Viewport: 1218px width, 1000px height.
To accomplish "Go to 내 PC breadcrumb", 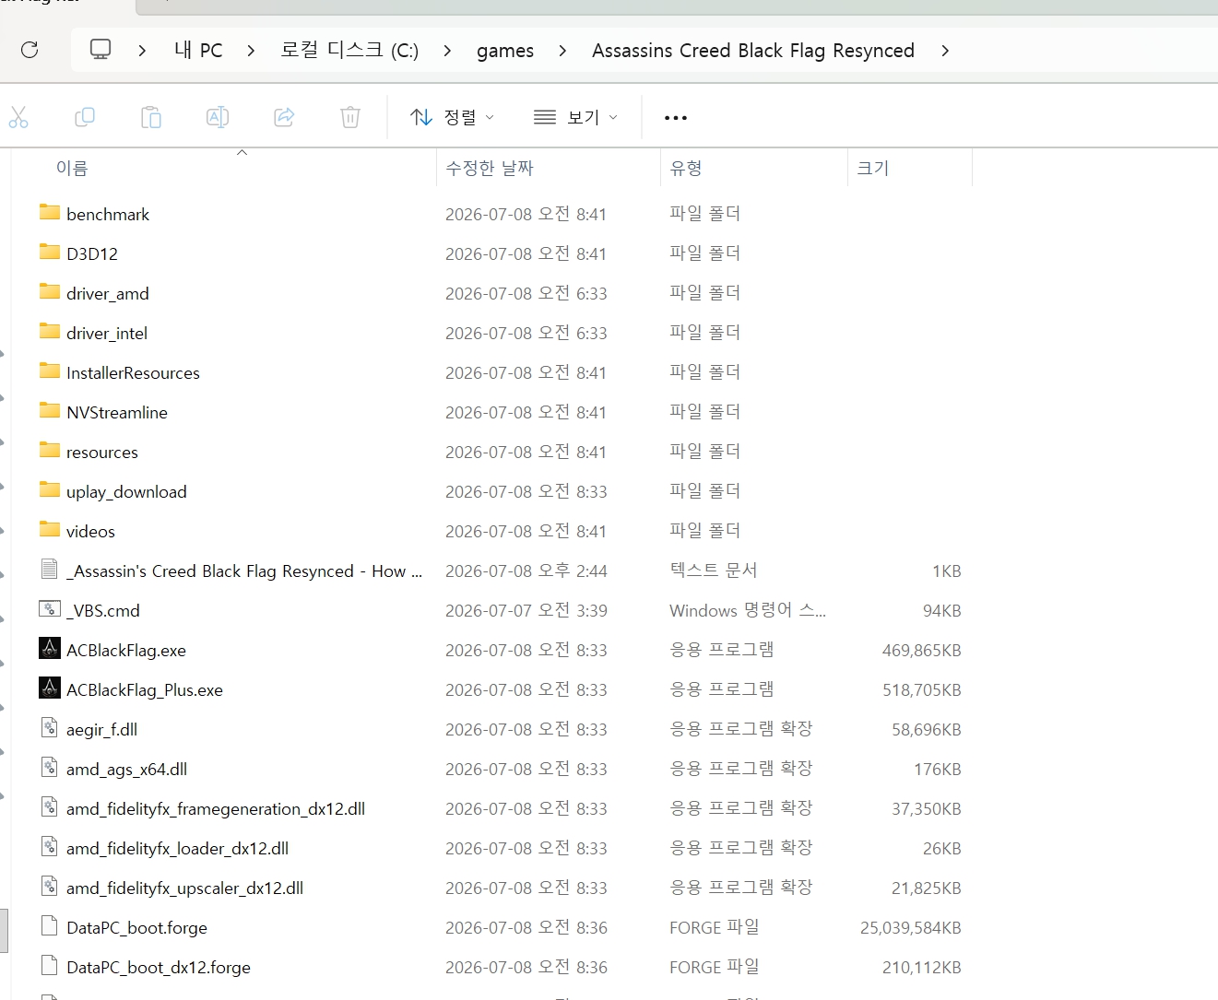I will click(198, 51).
